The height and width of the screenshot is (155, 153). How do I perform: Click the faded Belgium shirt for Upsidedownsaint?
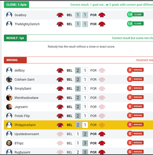click(60, 134)
